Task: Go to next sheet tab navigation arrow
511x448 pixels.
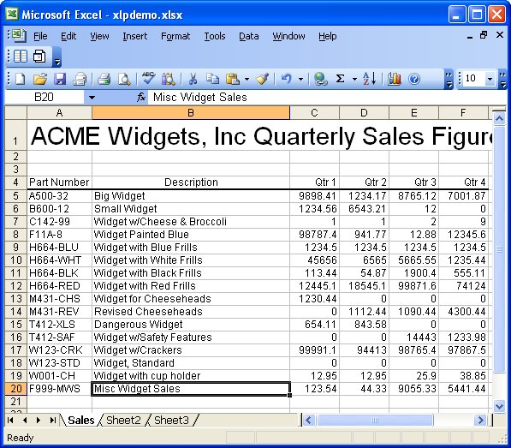Action: tap(39, 420)
